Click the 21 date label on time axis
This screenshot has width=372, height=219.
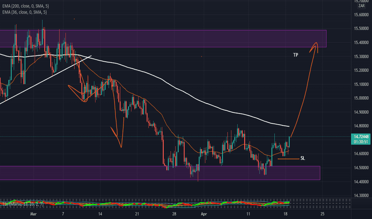137,214
